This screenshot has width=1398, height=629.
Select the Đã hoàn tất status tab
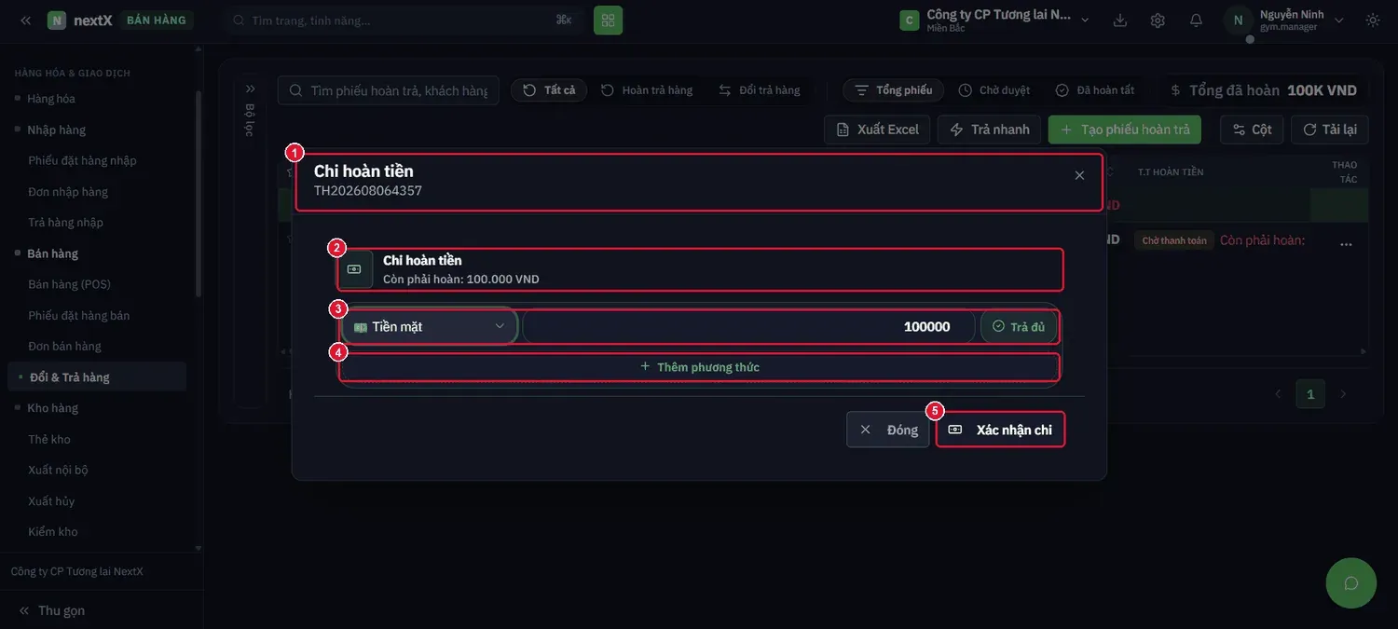pyautogui.click(x=1095, y=90)
